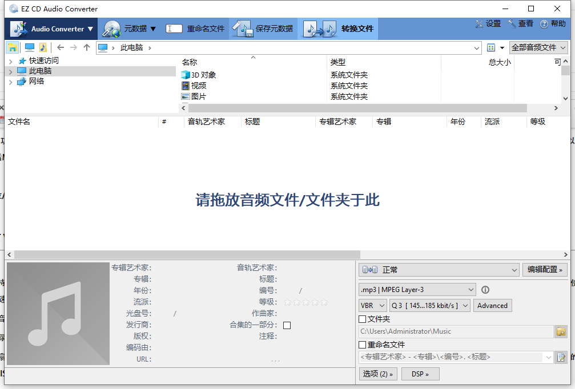Image resolution: width=575 pixels, height=389 pixels.
Task: Click the music library icon in navigation bar
Action: [x=43, y=48]
